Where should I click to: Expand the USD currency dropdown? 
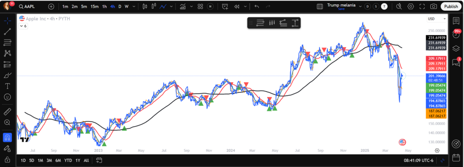[437, 19]
